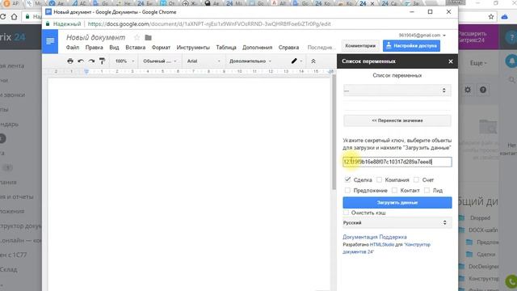Viewport: 517px width, 291px height.
Task: Click the Комментарии button
Action: [360, 46]
